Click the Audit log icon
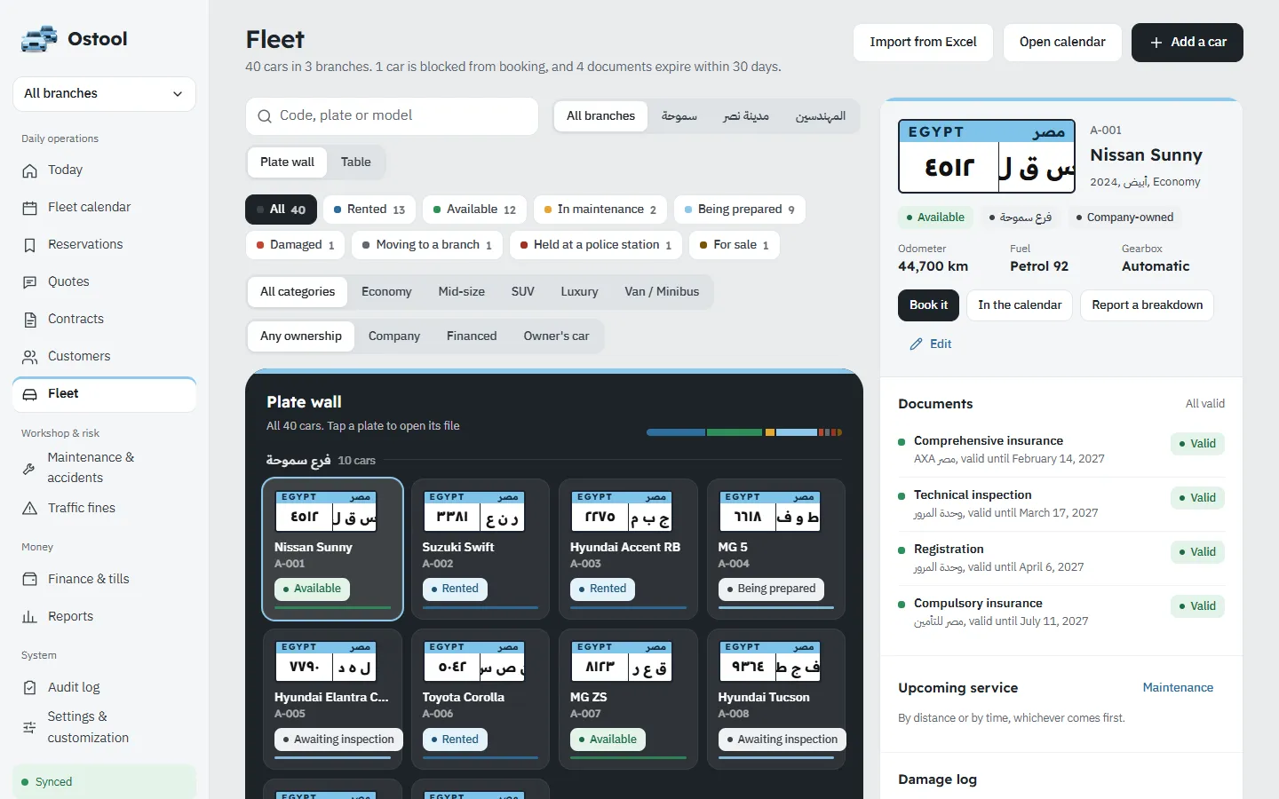1279x799 pixels. [30, 687]
